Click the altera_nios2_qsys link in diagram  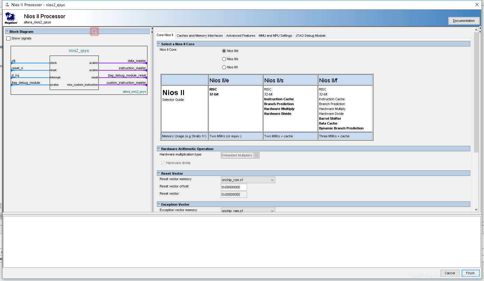pos(134,92)
